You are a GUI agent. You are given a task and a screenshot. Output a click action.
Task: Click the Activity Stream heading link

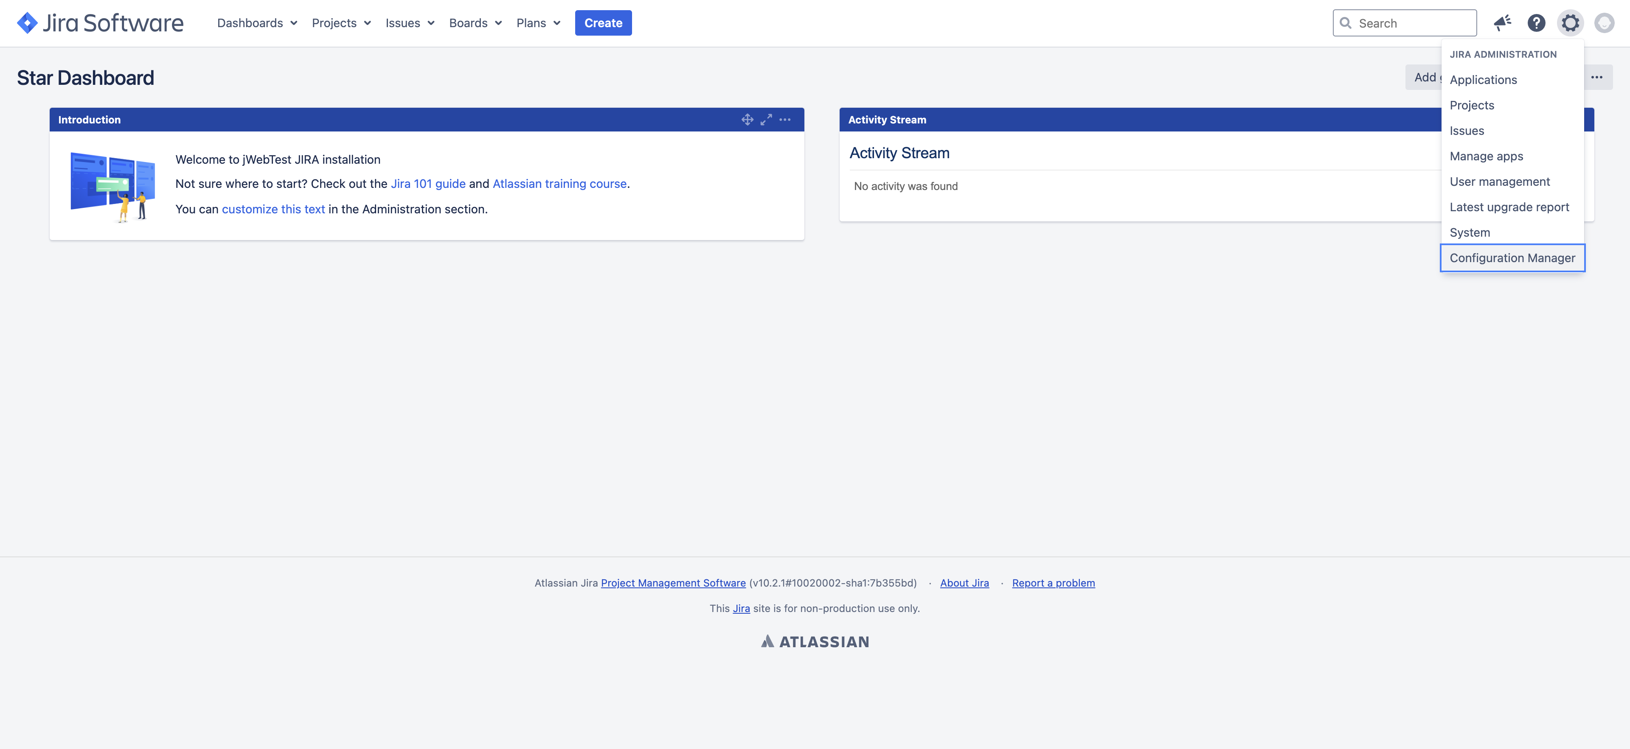(899, 153)
